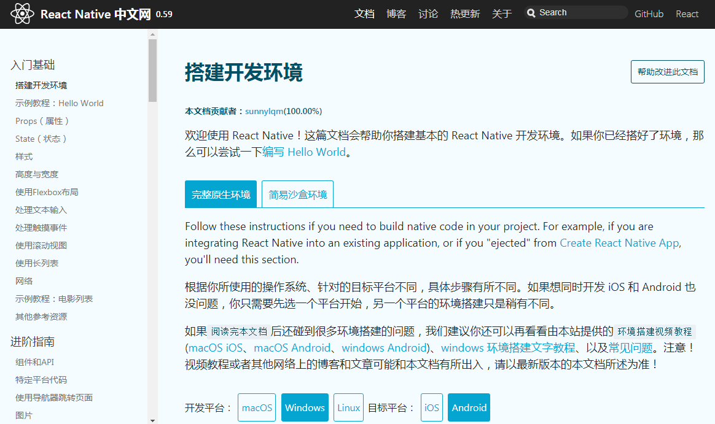
Task: Open sidebar item Props（属性）
Action: [42, 121]
